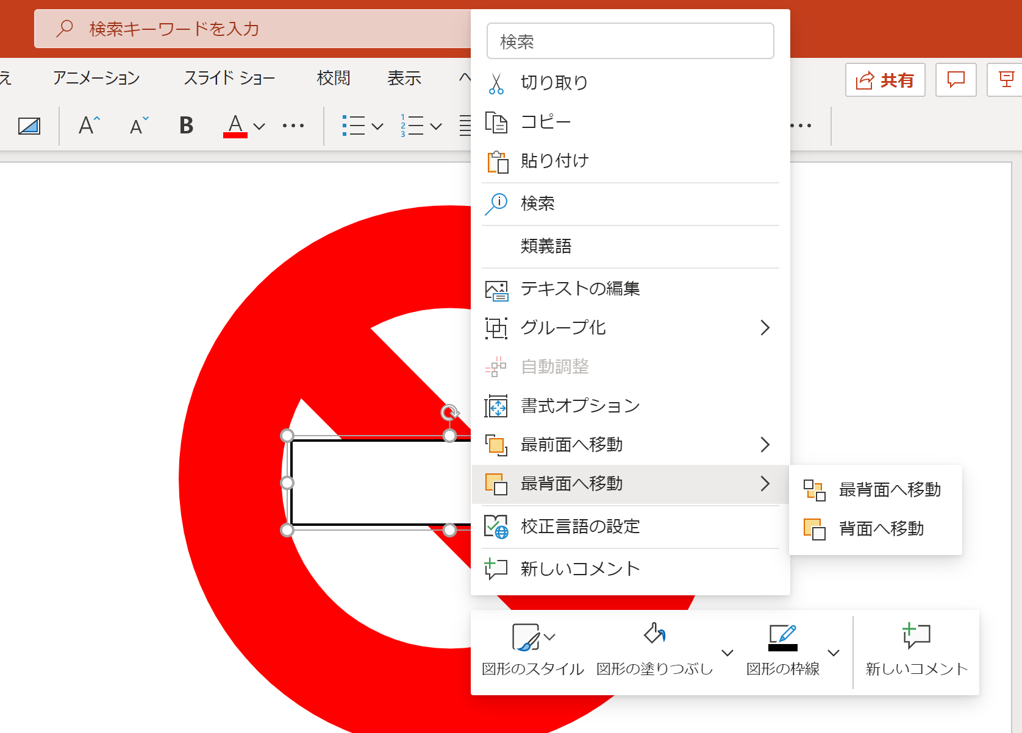Open the スライド ショー ribbon tab
Screen dimensions: 1022x733
(229, 78)
